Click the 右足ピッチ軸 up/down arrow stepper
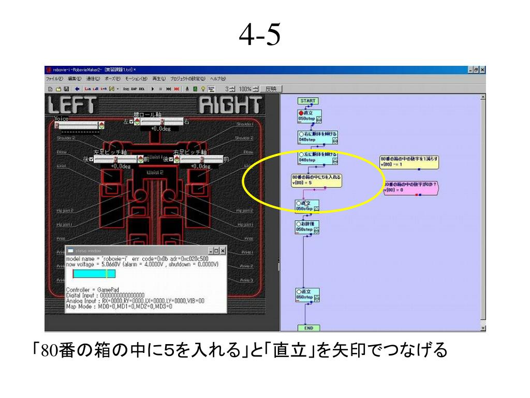 coord(176,159)
